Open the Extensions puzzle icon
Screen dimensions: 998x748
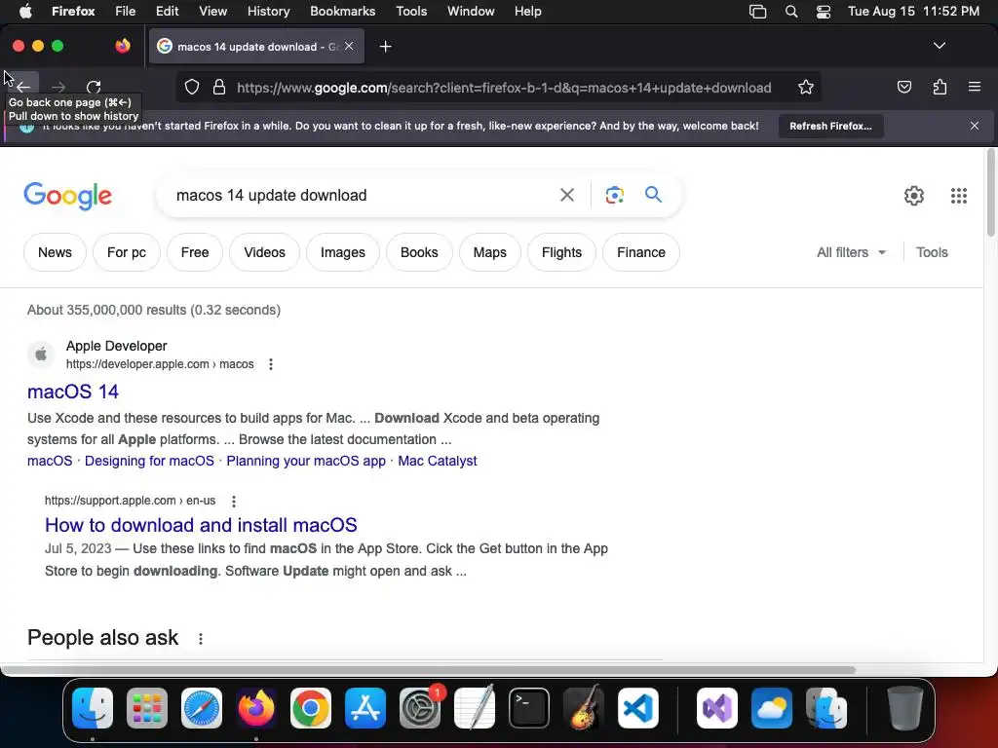pos(940,87)
